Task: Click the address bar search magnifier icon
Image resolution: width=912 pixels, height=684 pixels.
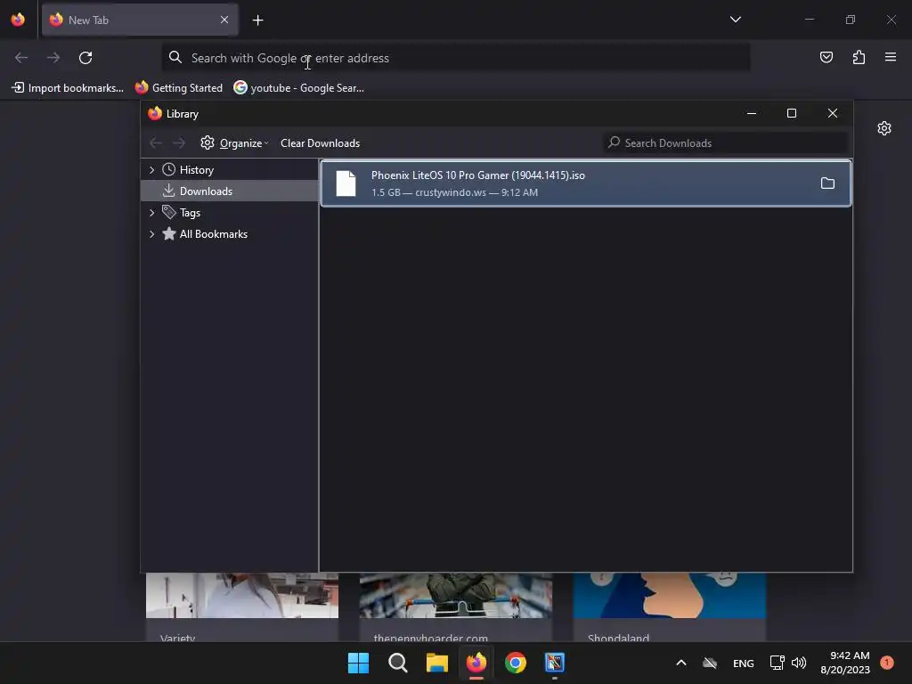Action: point(175,57)
